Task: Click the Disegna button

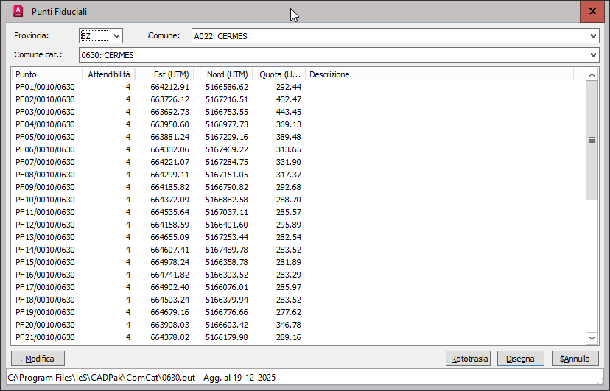Action: click(x=521, y=359)
